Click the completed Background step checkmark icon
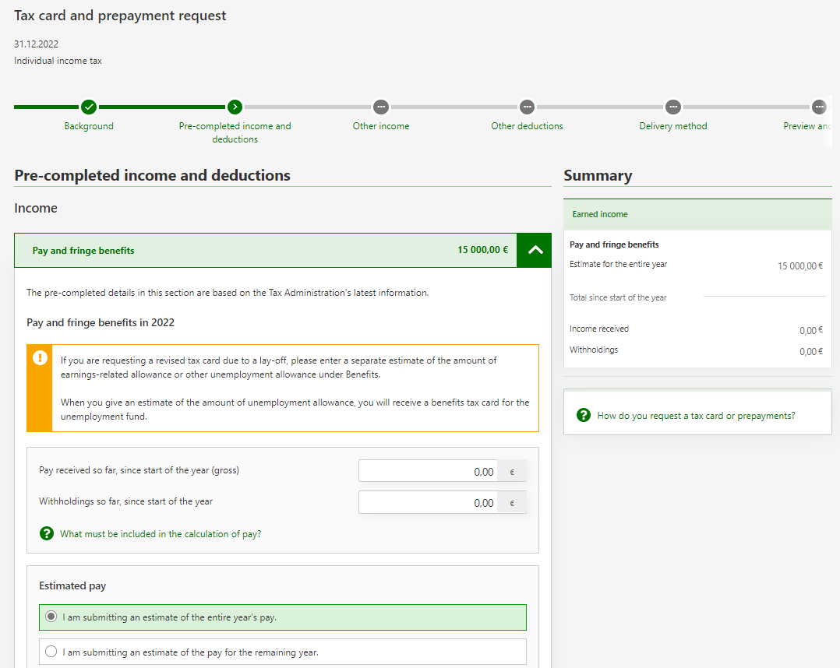The width and height of the screenshot is (840, 668). pos(89,107)
